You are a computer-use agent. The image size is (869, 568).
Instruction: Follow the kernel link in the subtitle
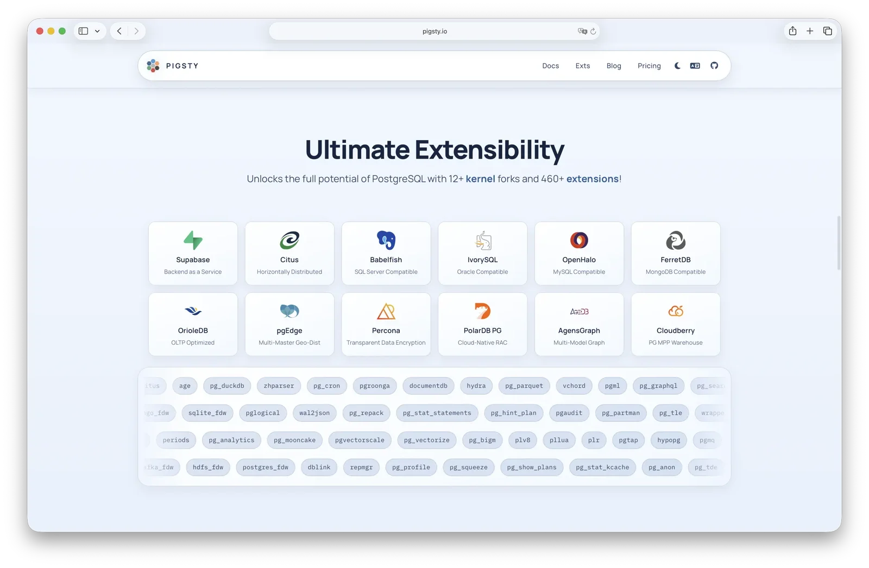click(x=480, y=178)
